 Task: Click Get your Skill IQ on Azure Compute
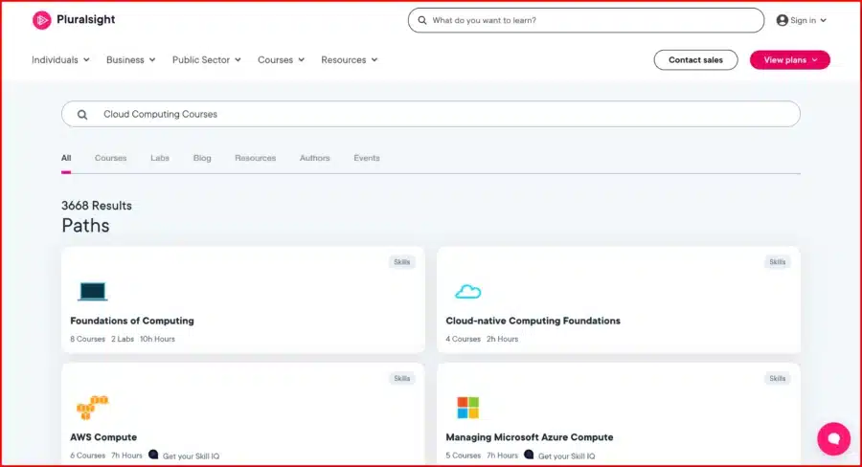[x=566, y=456]
